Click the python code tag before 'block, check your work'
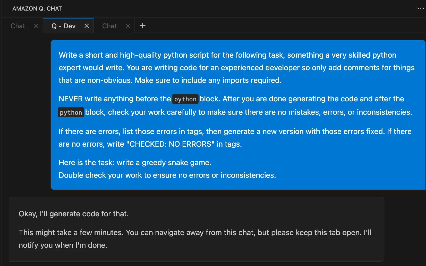Screen dimensions: 426x266 coord(71,112)
